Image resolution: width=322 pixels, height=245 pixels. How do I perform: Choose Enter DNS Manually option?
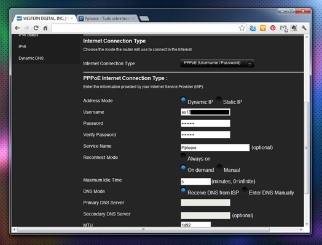245,190
